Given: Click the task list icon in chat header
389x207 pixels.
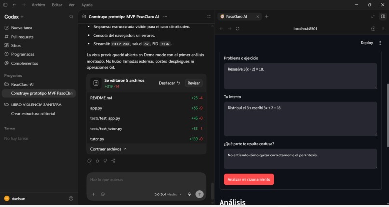Looking at the screenshot, I should pos(209,16).
